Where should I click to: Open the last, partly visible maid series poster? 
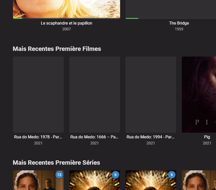tap(199, 180)
